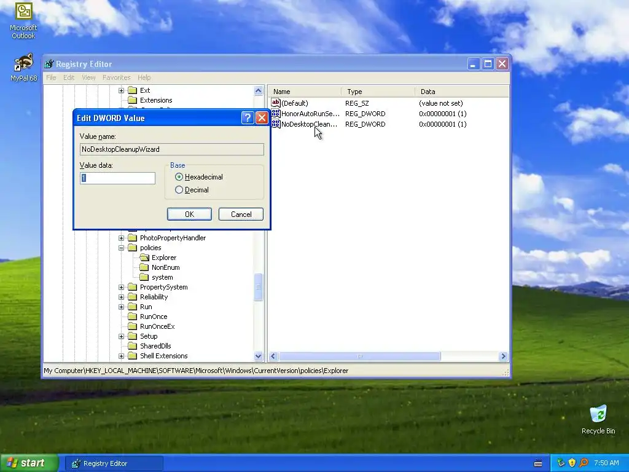Confirm the DWORD edit with OK

coord(189,214)
